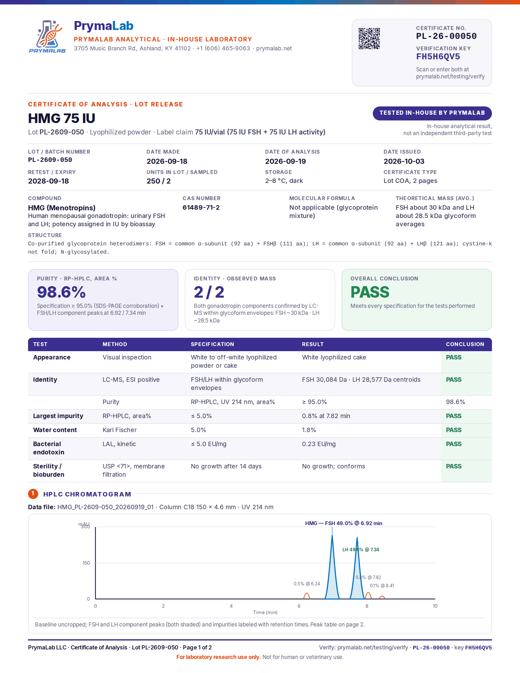Click the lot number PL-2609-050 under Lot / Batch Number

coord(50,160)
